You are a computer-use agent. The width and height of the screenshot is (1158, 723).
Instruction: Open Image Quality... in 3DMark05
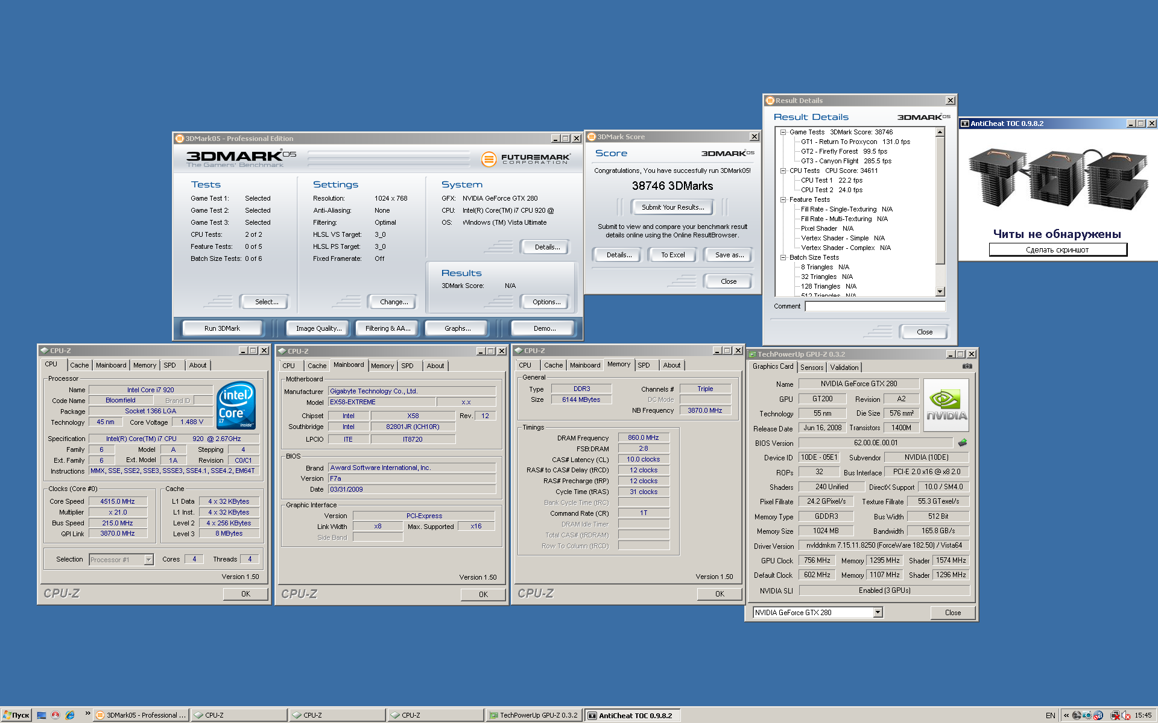click(318, 328)
